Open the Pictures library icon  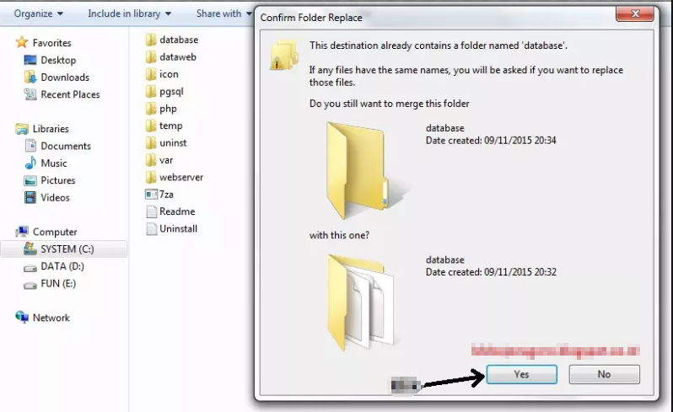pyautogui.click(x=30, y=180)
